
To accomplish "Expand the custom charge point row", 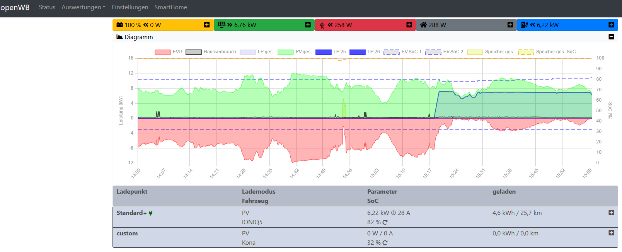I will point(611,233).
